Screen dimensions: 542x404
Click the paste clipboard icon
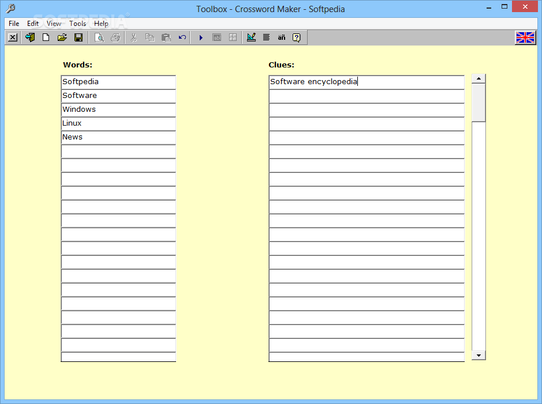(x=166, y=37)
